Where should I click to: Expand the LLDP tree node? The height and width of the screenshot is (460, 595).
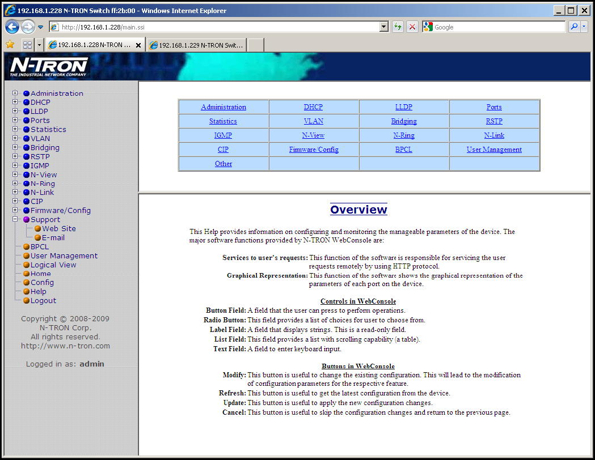15,111
